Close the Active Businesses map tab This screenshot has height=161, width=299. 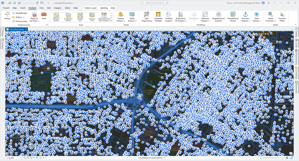coord(26,29)
